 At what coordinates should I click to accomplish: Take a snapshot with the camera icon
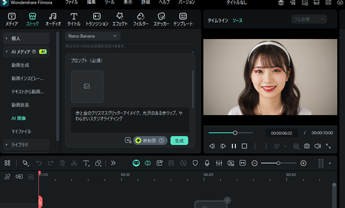click(x=307, y=146)
